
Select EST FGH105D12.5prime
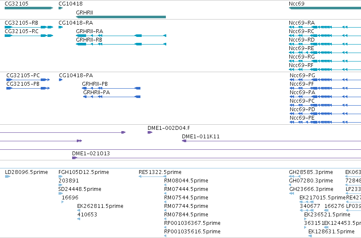pos(84,172)
